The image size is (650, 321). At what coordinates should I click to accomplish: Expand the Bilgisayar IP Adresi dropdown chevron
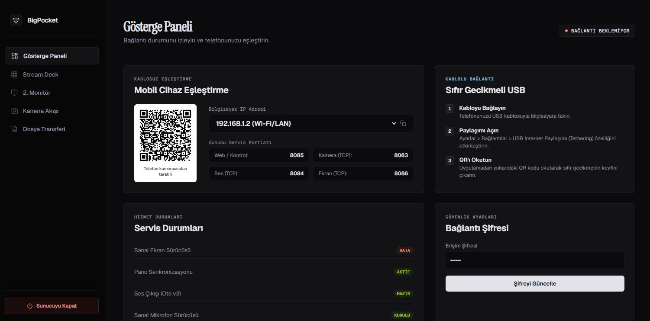pos(394,123)
